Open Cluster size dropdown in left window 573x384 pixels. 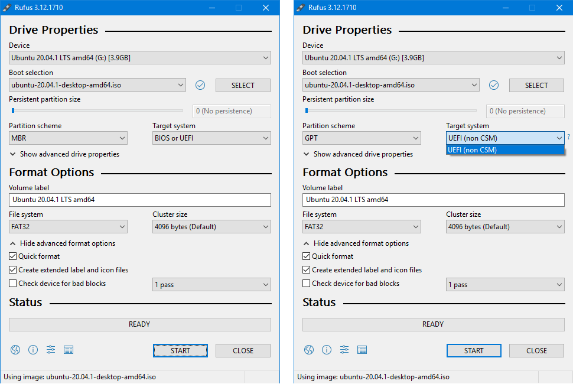[x=211, y=226]
